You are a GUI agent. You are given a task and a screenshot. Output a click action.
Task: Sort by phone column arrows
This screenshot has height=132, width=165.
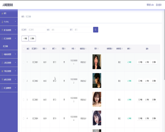pos(75,49)
